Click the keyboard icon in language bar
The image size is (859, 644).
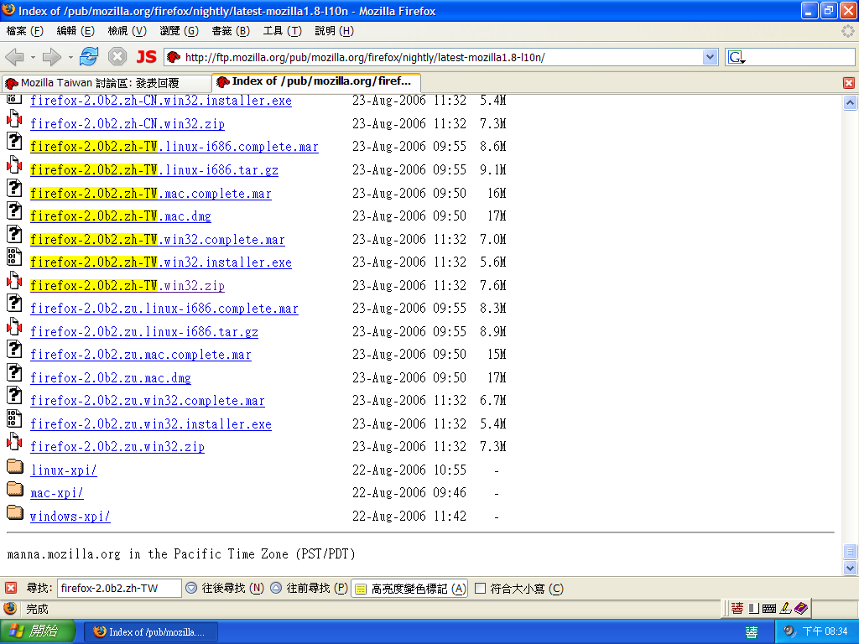(769, 609)
